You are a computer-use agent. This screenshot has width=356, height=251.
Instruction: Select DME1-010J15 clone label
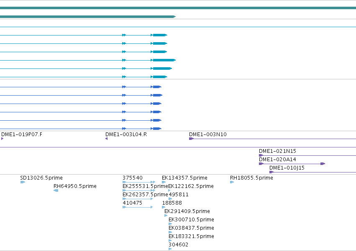pyautogui.click(x=287, y=168)
